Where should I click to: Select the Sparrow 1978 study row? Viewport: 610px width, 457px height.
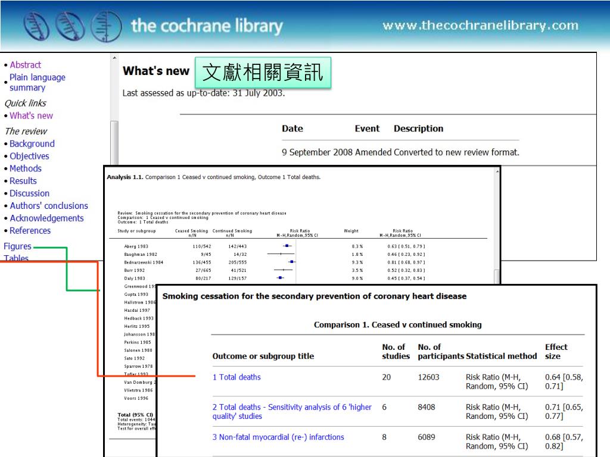138,367
